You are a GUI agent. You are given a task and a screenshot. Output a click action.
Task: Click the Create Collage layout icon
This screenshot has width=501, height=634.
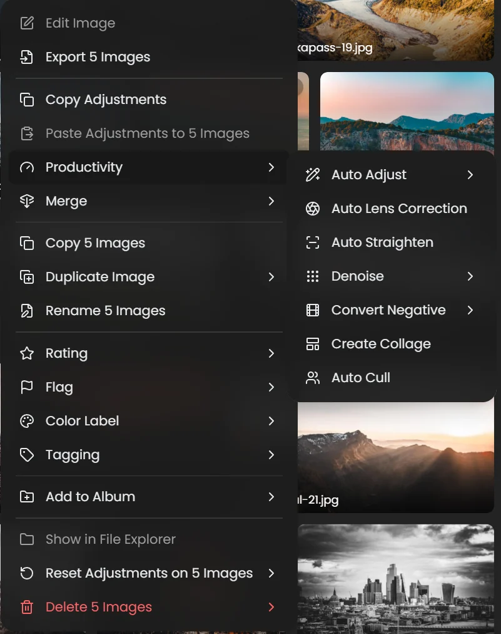[x=313, y=344]
